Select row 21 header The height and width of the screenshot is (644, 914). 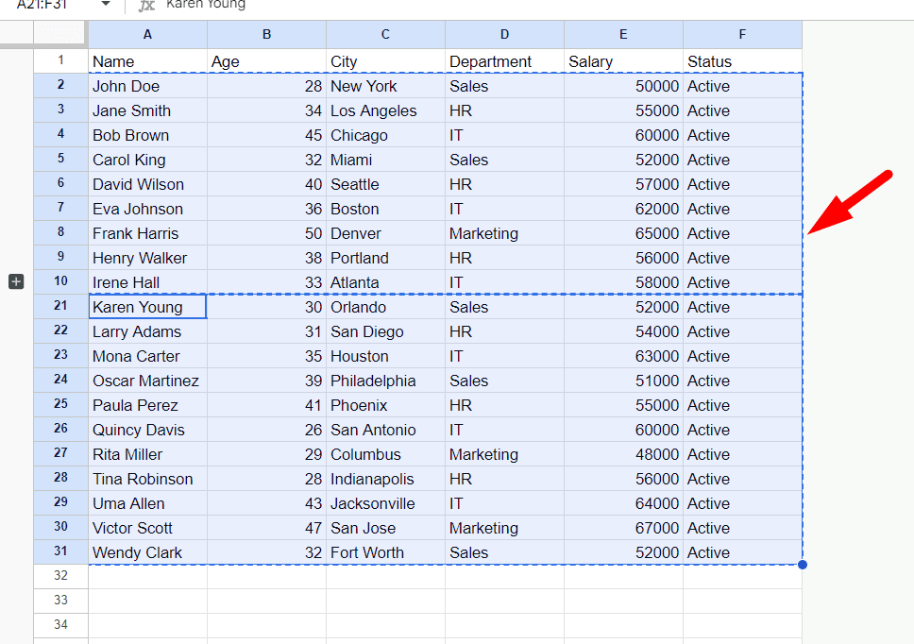60,306
